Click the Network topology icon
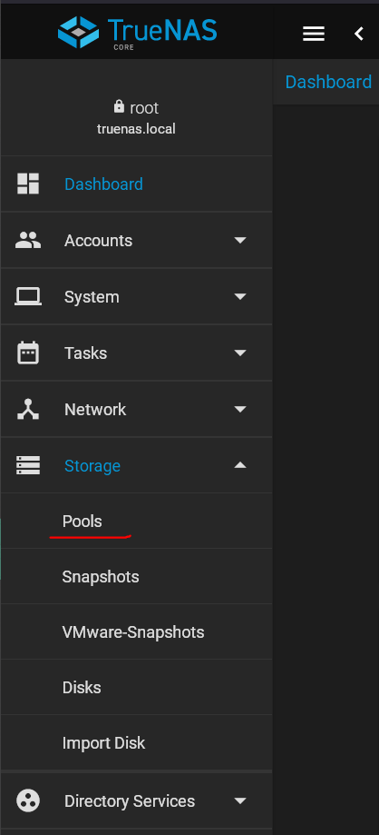The width and height of the screenshot is (379, 835). tap(28, 409)
